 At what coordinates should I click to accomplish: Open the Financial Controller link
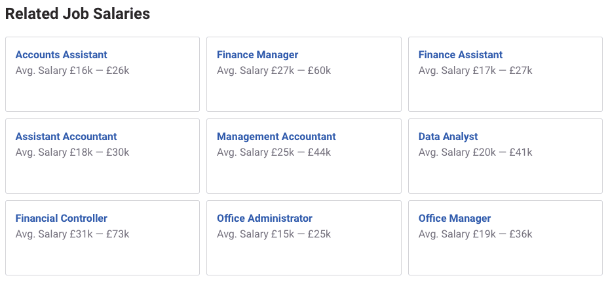(x=61, y=219)
